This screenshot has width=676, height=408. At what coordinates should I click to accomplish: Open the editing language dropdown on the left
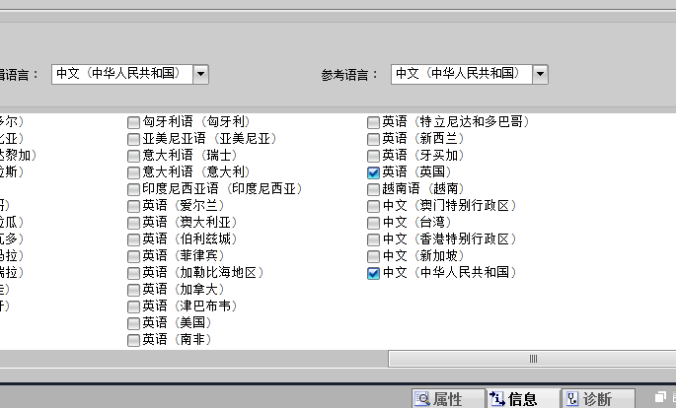point(200,75)
